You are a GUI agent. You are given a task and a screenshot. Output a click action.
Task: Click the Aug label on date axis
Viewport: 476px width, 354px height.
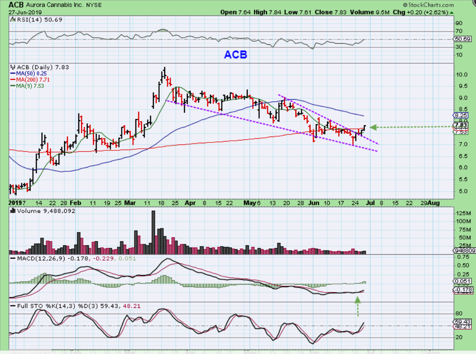click(x=433, y=203)
